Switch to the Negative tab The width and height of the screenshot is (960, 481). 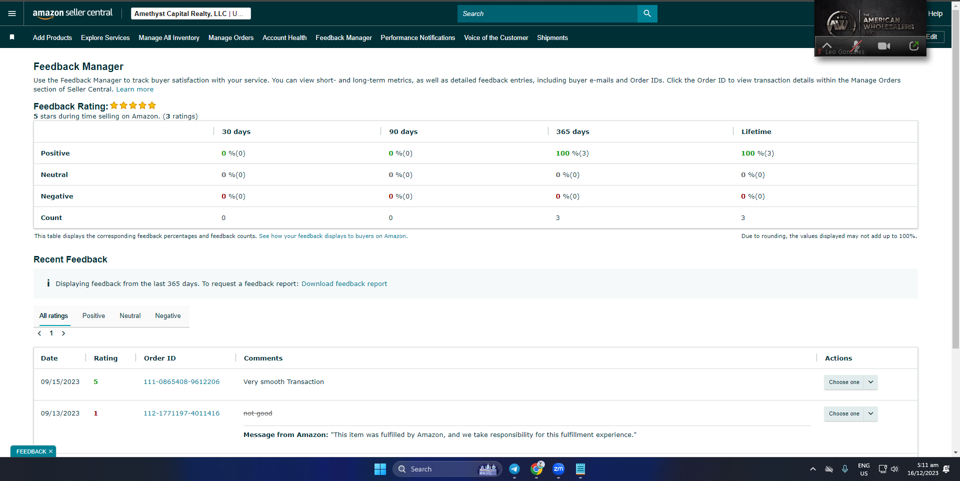pyautogui.click(x=168, y=316)
